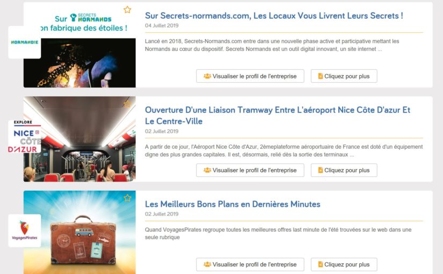Image resolution: width=443 pixels, height=274 pixels.
Task: Open 'Les Meilleurs Bons Plans' article title
Action: pyautogui.click(x=233, y=204)
